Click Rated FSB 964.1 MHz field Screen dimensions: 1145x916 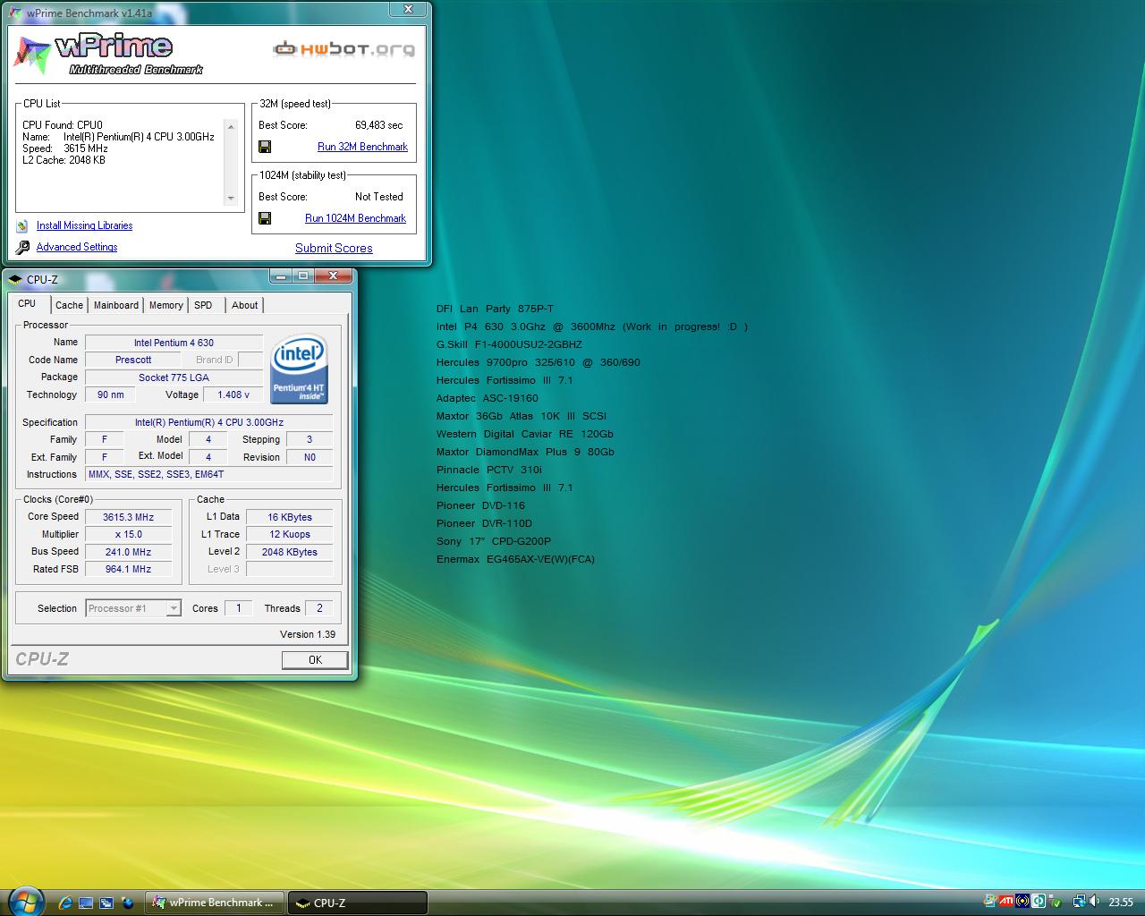click(x=128, y=569)
